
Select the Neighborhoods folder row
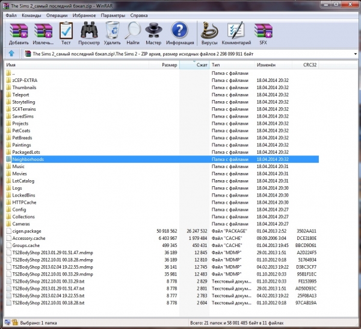162,159
